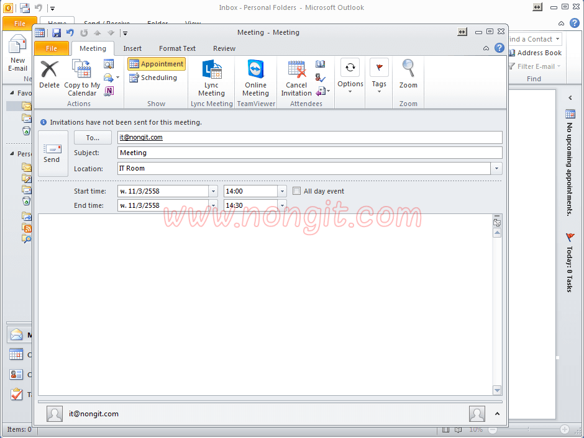The width and height of the screenshot is (584, 438).
Task: Minimize the meeting window ribbon
Action: pyautogui.click(x=486, y=48)
